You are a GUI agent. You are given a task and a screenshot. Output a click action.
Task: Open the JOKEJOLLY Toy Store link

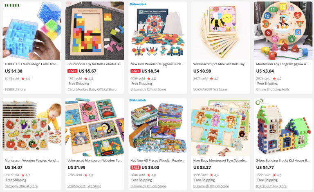(271, 186)
